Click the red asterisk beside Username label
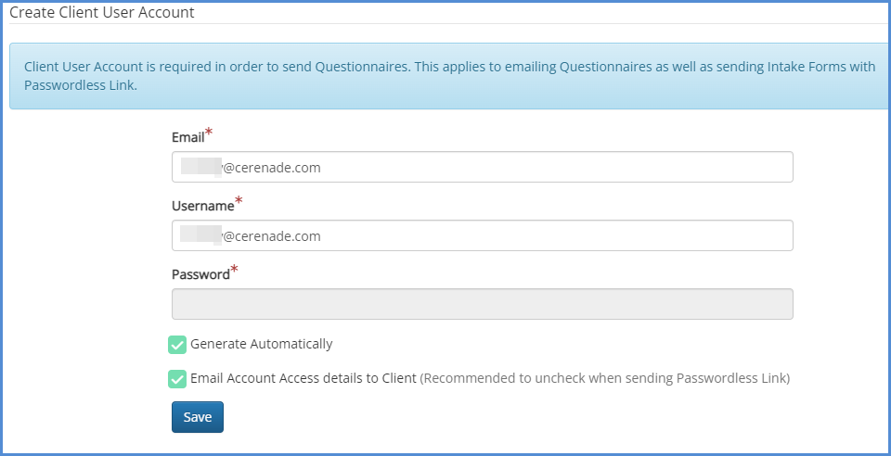This screenshot has height=456, width=891. (x=239, y=201)
